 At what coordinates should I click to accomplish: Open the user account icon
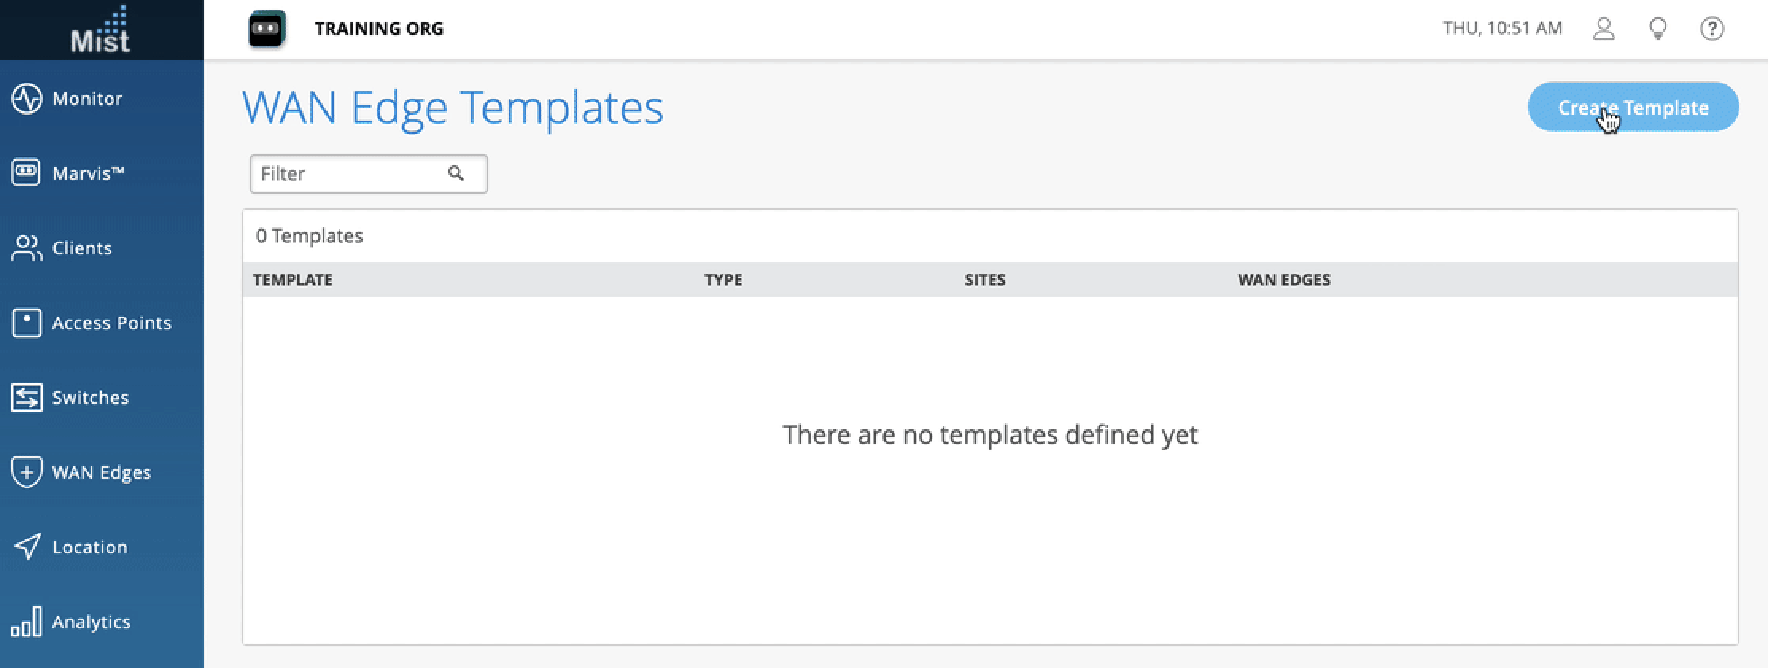coord(1604,29)
